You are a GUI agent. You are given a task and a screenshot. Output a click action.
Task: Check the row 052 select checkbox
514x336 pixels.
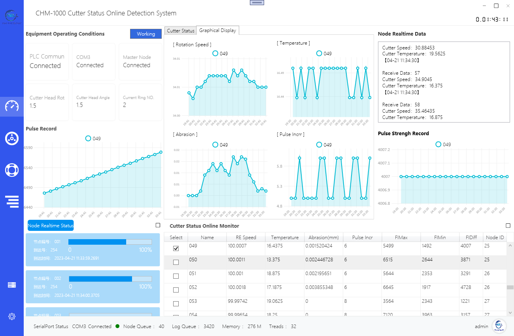tap(176, 290)
